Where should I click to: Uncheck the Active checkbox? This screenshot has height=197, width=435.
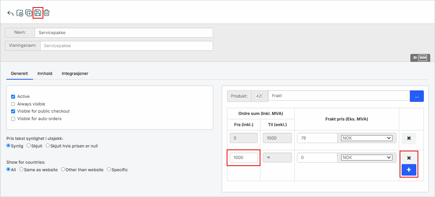13,97
